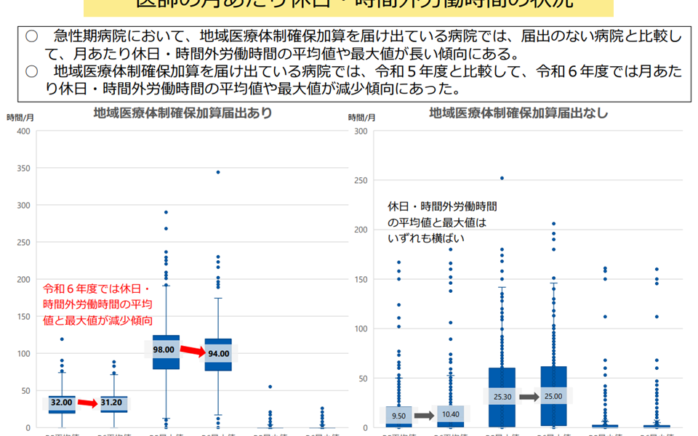Click the red annotation text about 減少傾向
The width and height of the screenshot is (698, 436).
98,304
